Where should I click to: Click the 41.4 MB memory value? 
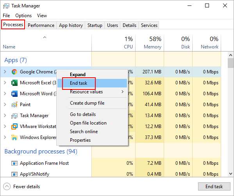click(x=153, y=105)
